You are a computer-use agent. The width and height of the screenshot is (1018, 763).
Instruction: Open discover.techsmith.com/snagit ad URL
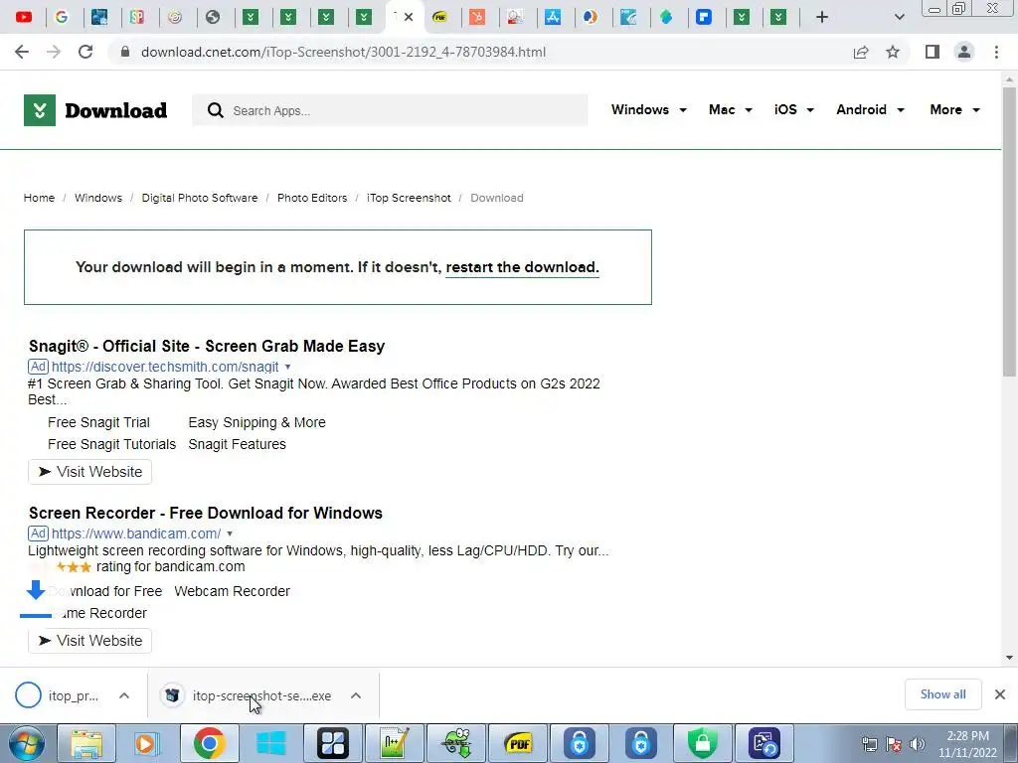click(165, 367)
